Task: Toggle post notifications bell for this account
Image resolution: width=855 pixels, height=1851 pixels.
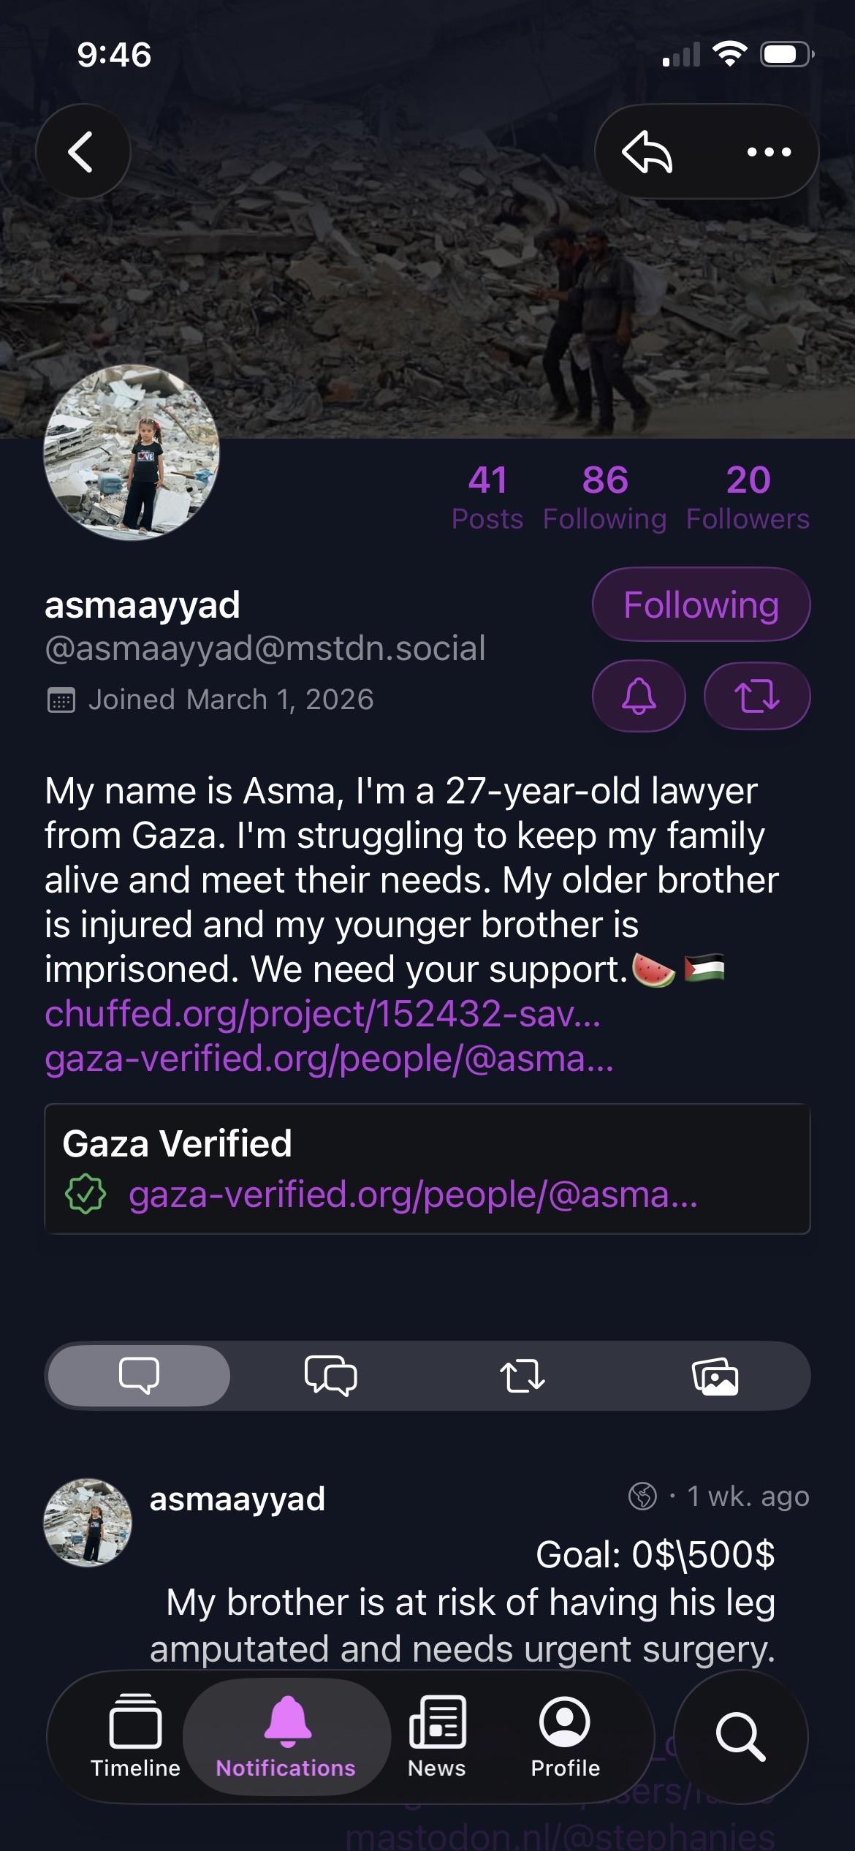Action: (638, 695)
